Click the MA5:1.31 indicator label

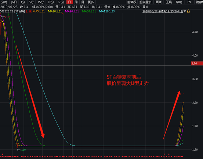tap(39, 11)
